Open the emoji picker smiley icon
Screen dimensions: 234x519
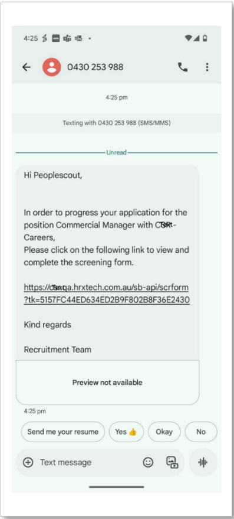[x=148, y=462]
